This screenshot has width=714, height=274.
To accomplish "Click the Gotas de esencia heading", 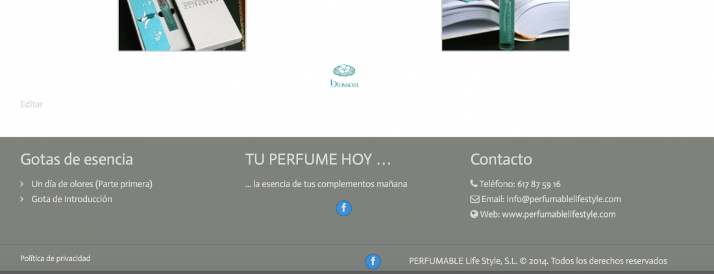I will [77, 159].
